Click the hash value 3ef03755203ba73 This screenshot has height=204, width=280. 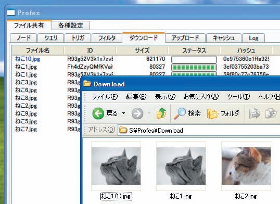coord(246,67)
